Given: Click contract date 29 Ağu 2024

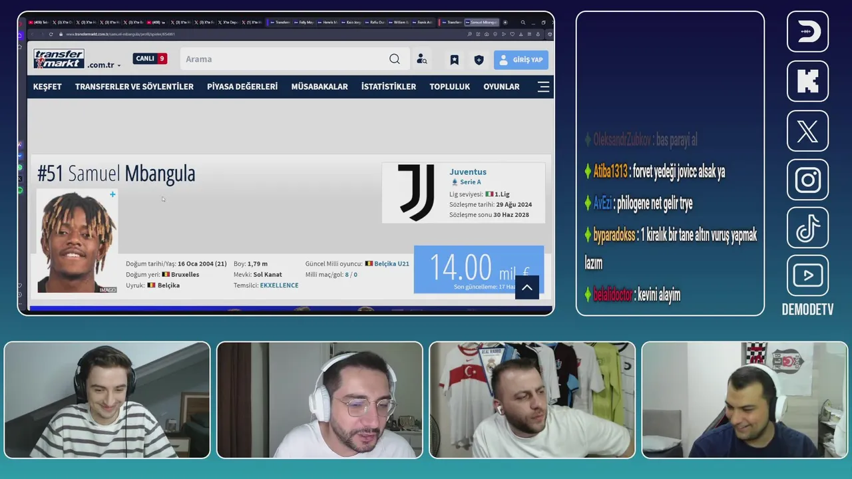Looking at the screenshot, I should click(513, 205).
